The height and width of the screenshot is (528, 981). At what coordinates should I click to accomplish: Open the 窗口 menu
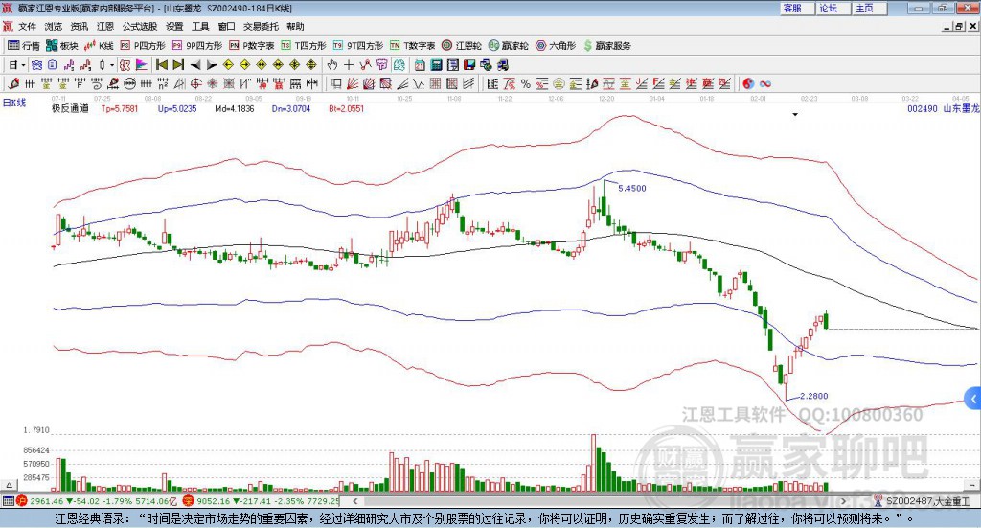click(x=226, y=26)
